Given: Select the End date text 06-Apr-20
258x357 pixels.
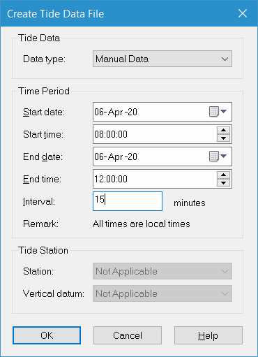Looking at the screenshot, I should pos(116,156).
